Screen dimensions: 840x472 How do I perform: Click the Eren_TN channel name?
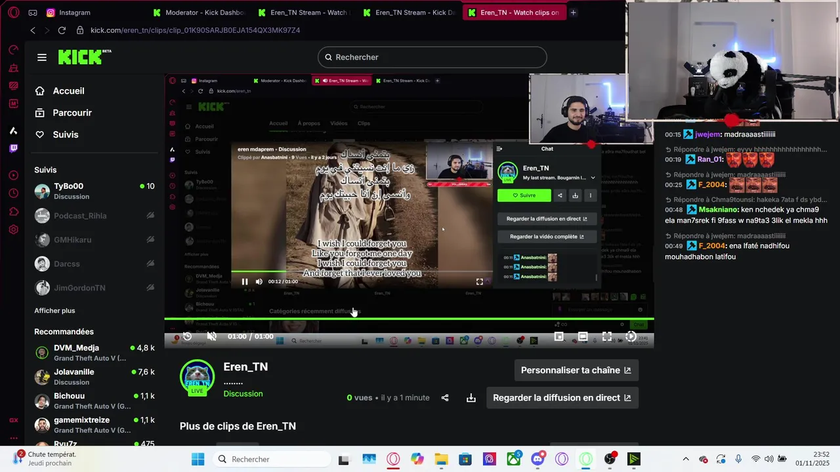(245, 367)
